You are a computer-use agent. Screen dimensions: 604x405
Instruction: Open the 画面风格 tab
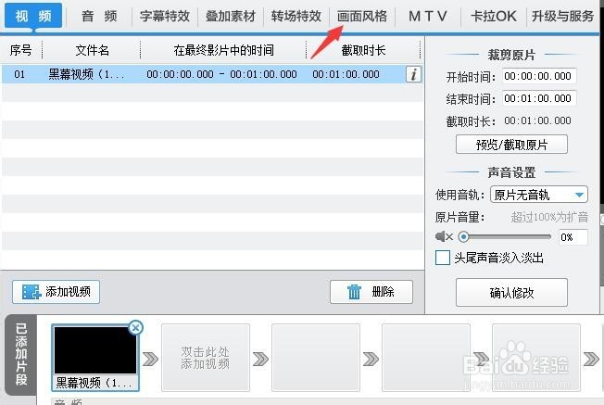(361, 16)
